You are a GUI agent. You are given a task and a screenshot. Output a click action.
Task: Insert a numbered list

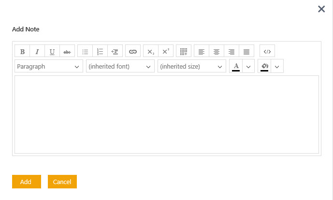pyautogui.click(x=100, y=51)
